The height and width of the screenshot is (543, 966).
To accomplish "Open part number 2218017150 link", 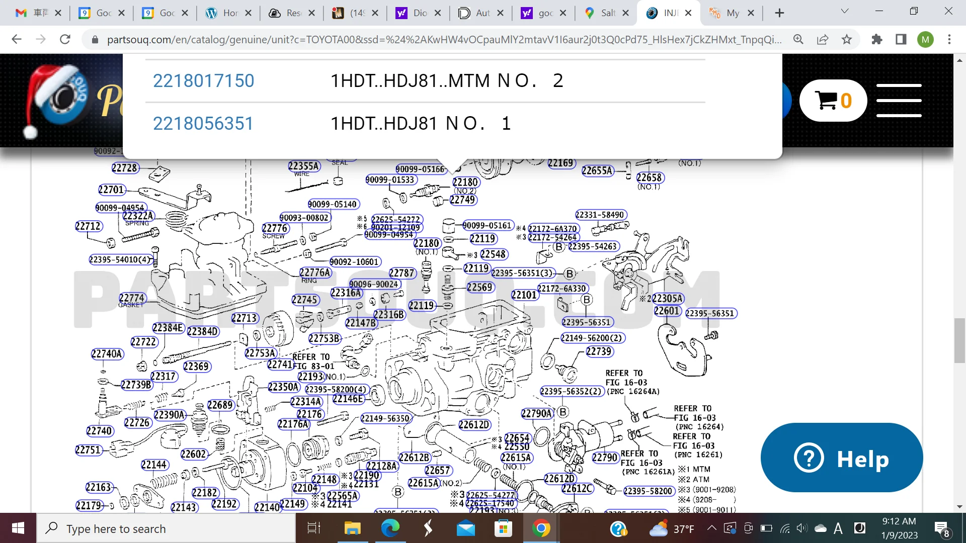I will pyautogui.click(x=203, y=81).
